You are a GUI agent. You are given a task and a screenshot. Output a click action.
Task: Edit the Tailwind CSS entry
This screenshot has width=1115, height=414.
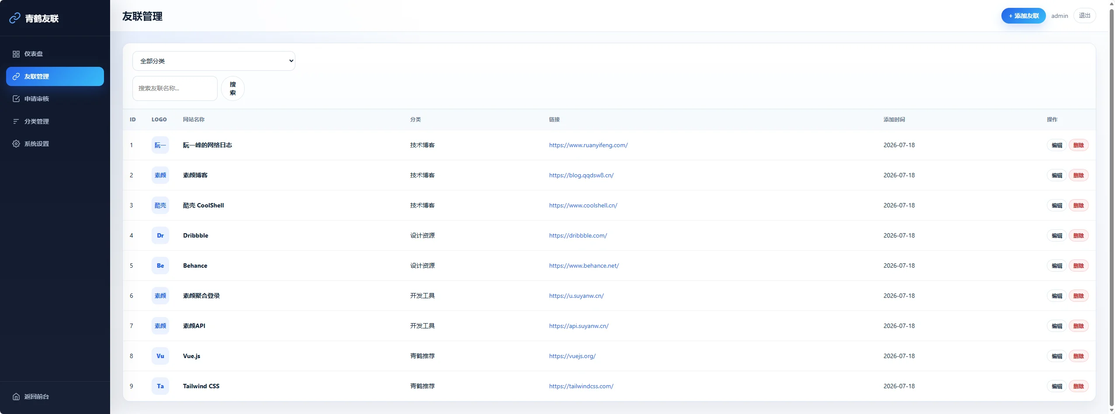[x=1057, y=386]
